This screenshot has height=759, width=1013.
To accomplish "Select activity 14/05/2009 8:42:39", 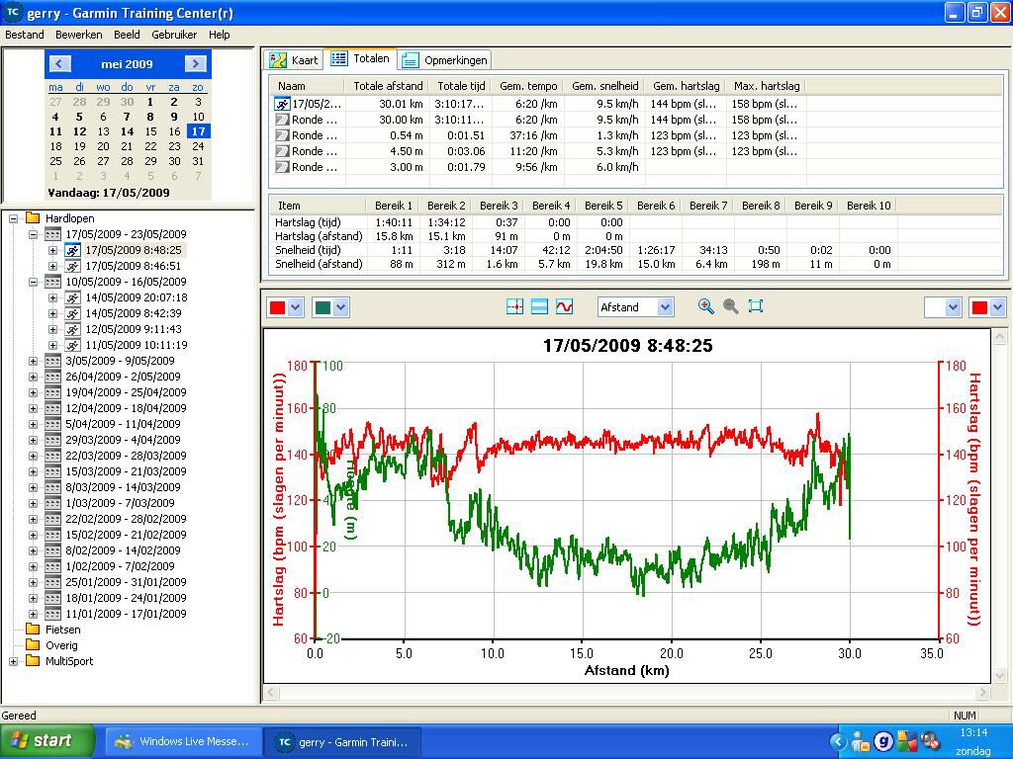I will tap(134, 313).
